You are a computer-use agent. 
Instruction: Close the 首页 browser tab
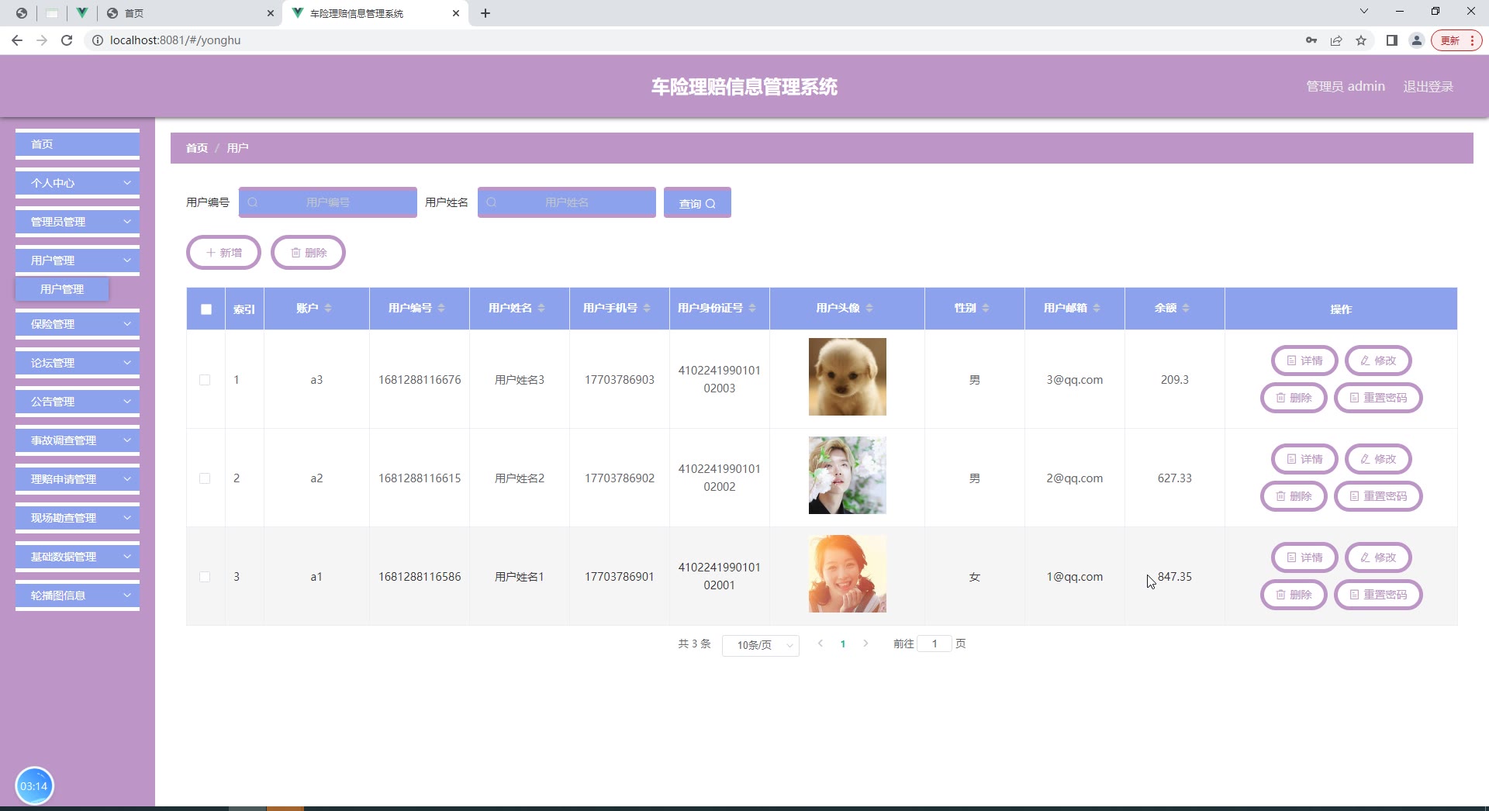coord(271,13)
